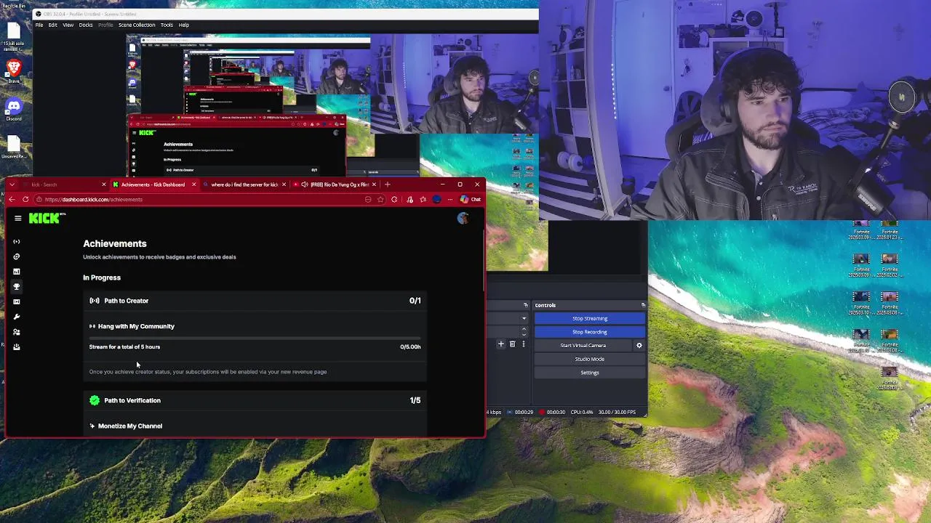Open the Stream broadcast icon in Kick sidebar
Screen dimensions: 931x523
pyautogui.click(x=16, y=241)
